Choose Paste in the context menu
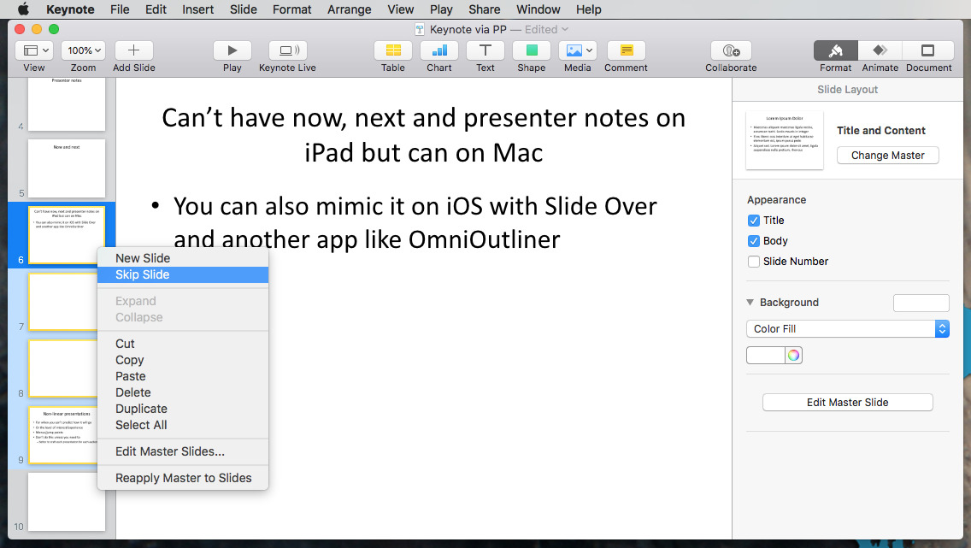 (183, 376)
